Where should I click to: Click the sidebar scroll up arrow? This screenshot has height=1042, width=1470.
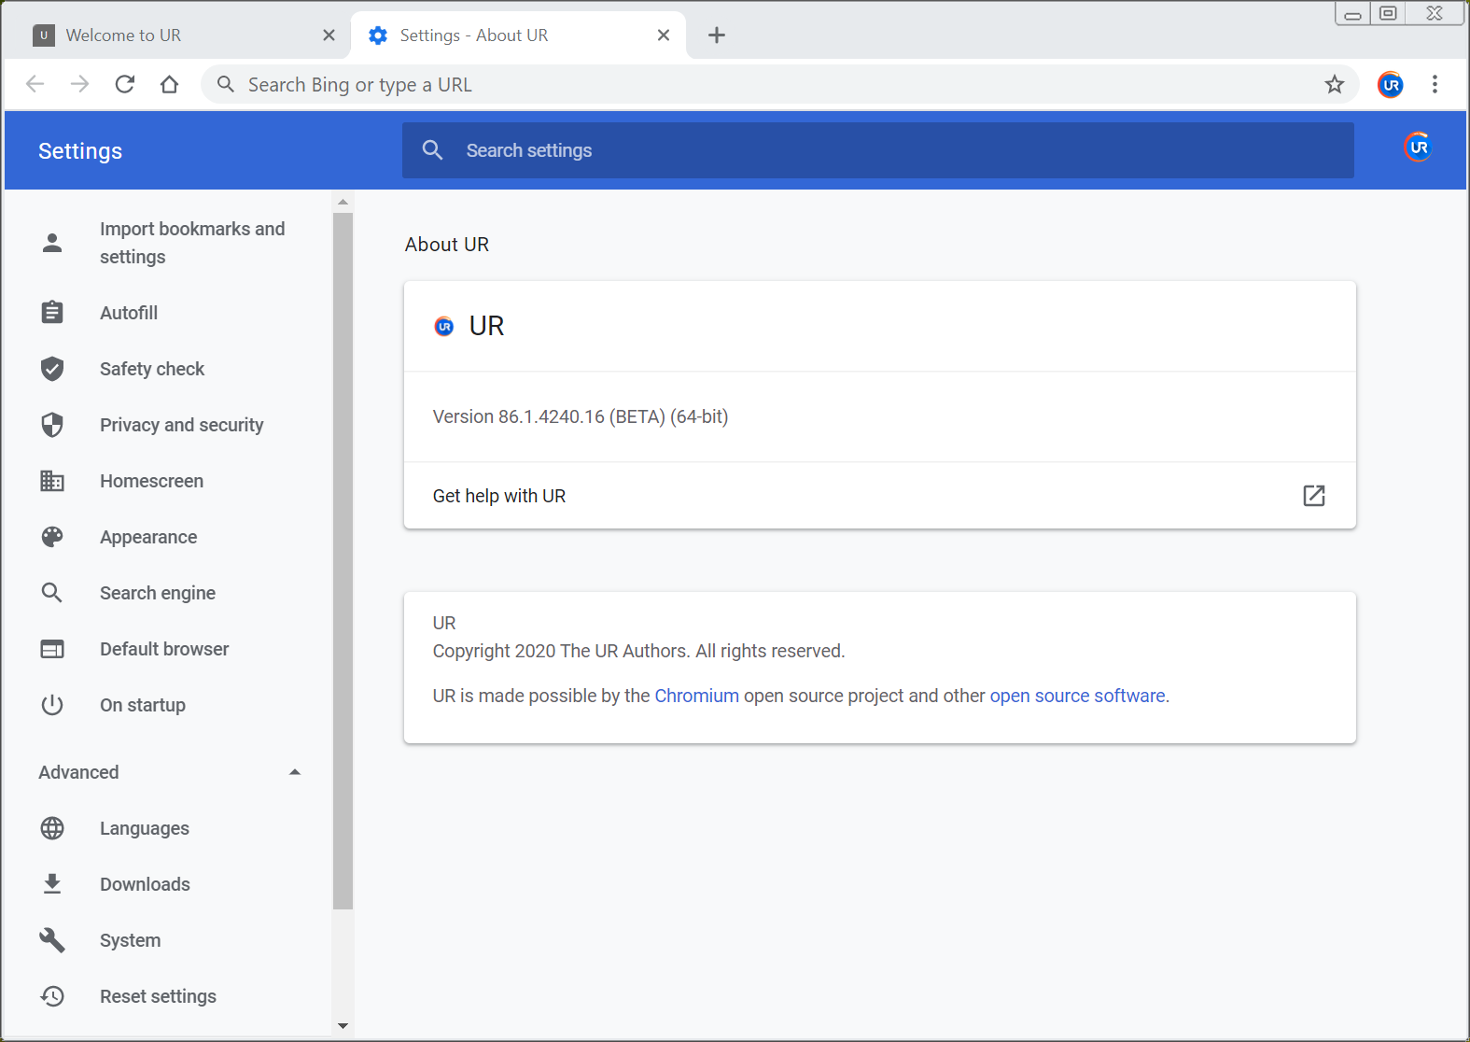tap(343, 202)
